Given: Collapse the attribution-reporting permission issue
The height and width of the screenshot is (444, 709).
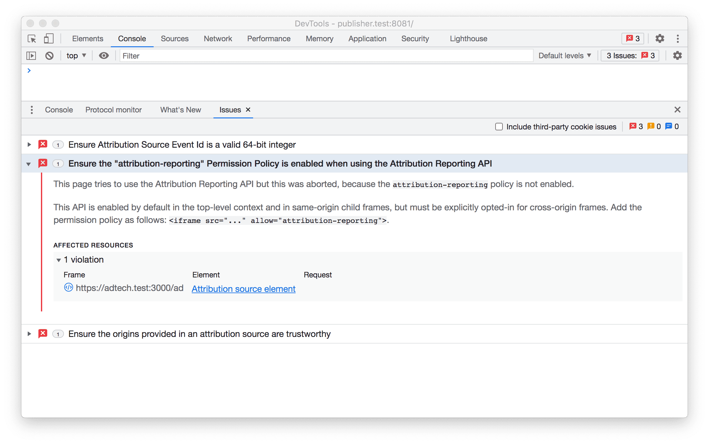Looking at the screenshot, I should coord(29,164).
